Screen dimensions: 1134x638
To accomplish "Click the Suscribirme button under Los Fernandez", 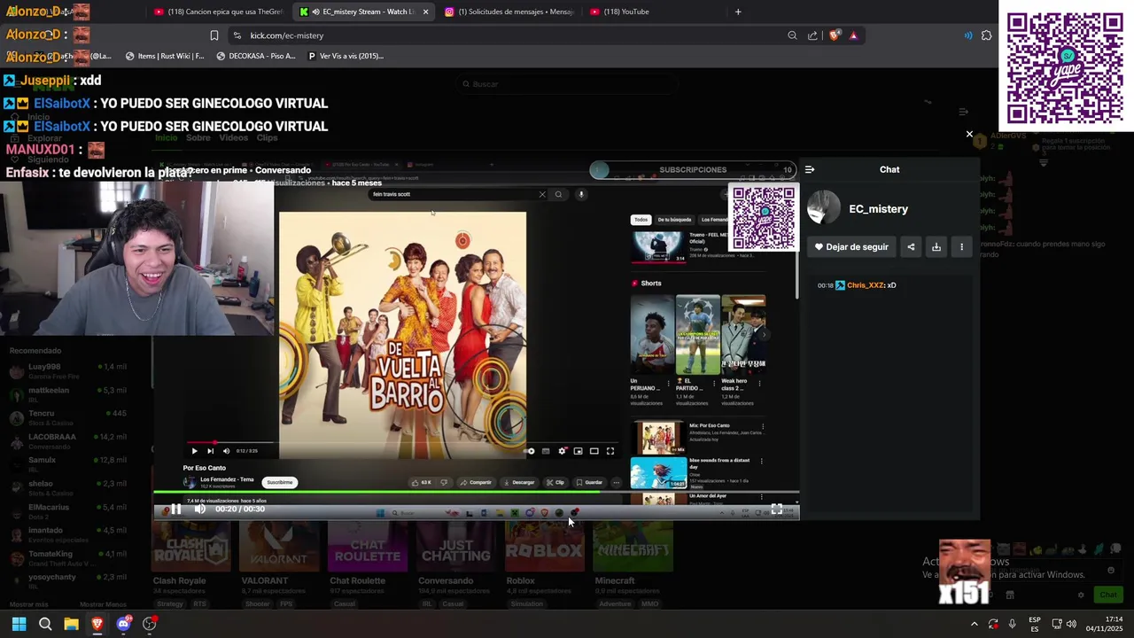I will (280, 482).
